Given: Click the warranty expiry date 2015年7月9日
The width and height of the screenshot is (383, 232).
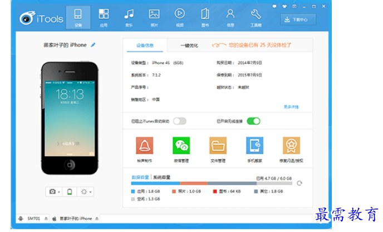Looking at the screenshot, I should (x=250, y=75).
